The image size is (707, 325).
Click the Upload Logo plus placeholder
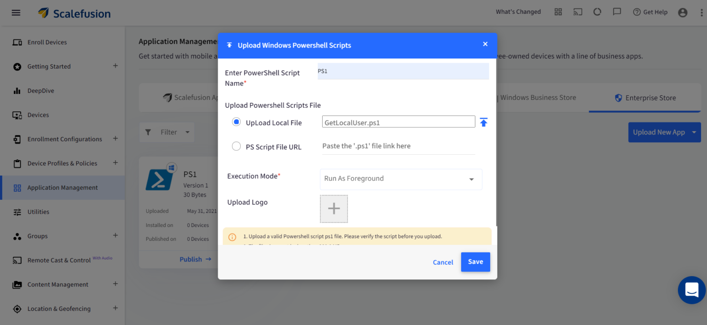[x=334, y=209]
